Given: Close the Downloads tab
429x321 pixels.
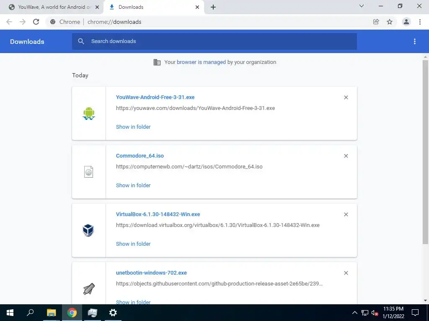Looking at the screenshot, I should pos(197,7).
